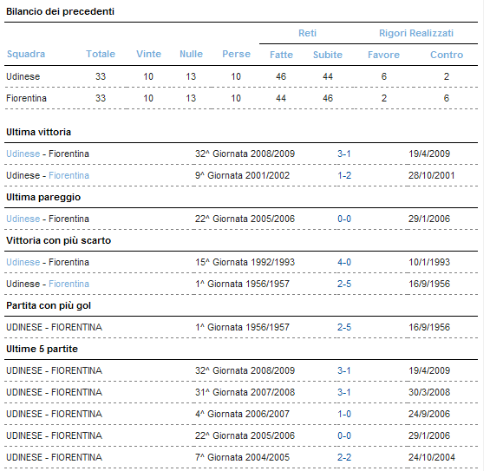Open the 3-1 score dated 19/4/2009 under Ultima vittoria
Screen dimensions: 490x471
344,154
